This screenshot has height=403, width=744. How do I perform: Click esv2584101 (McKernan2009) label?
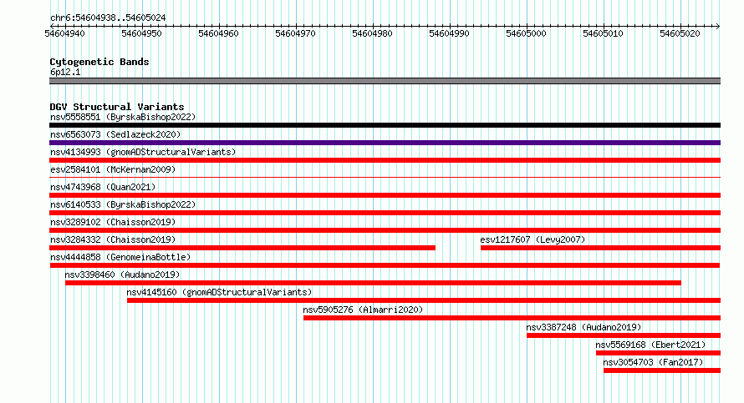113,169
